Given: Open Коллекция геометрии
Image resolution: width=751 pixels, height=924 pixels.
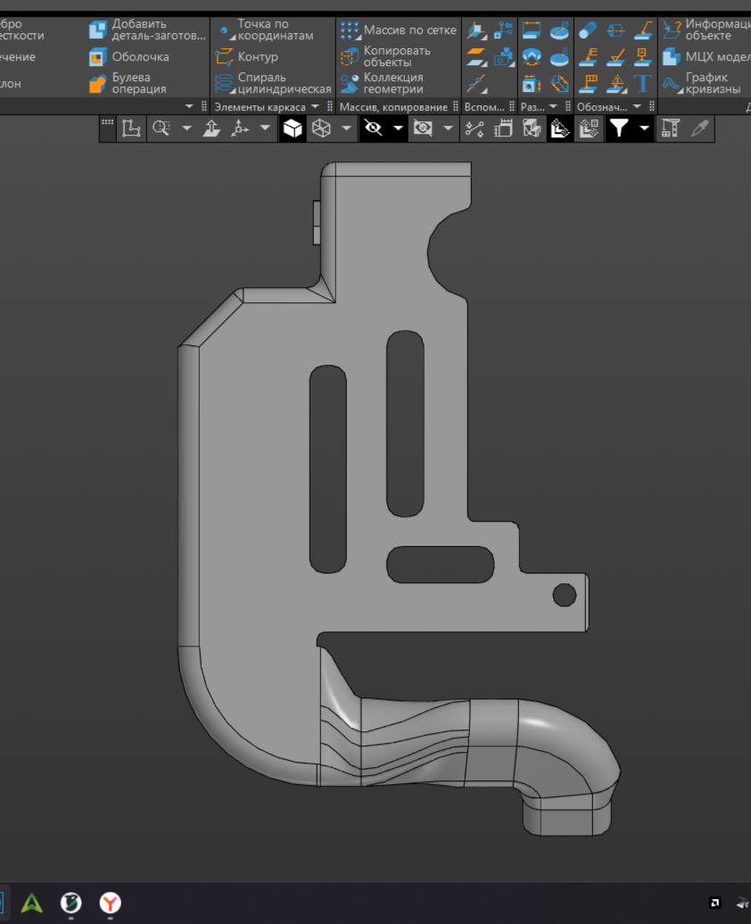Looking at the screenshot, I should tap(382, 83).
